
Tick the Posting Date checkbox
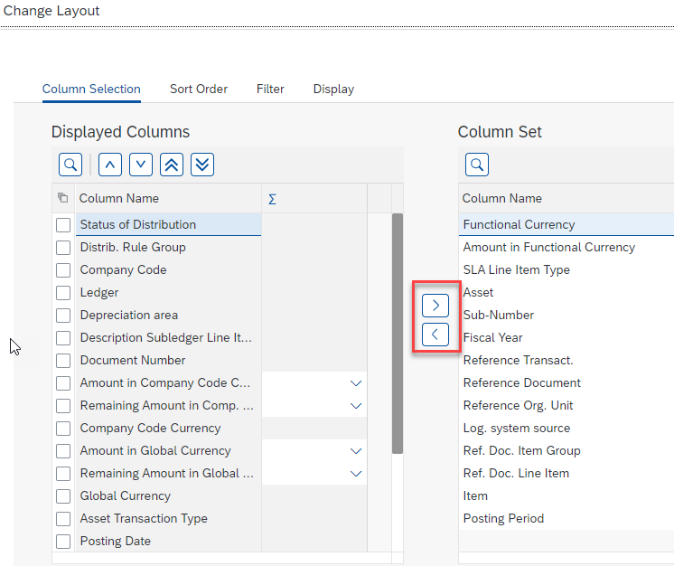63,542
